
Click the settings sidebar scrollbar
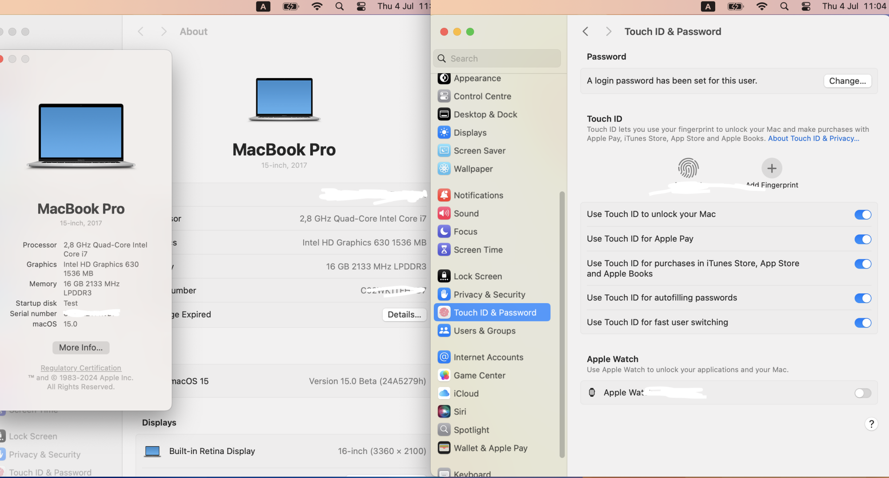562,324
